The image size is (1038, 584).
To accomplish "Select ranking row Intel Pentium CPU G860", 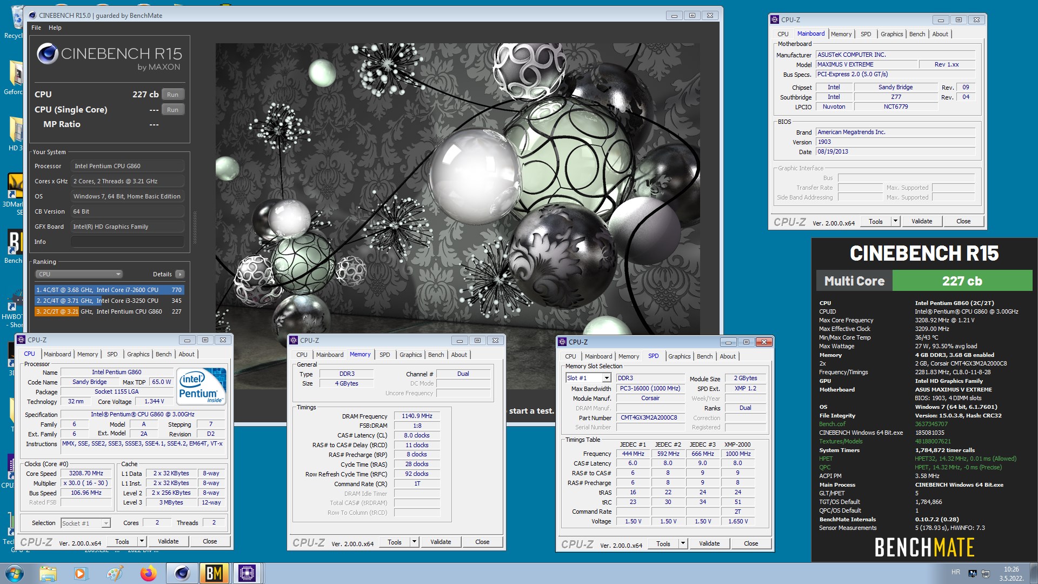I will (x=109, y=311).
